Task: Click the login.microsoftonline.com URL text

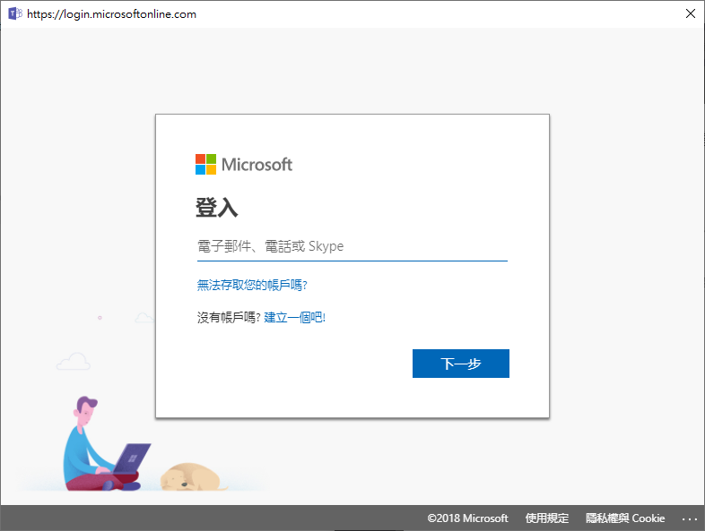Action: coord(111,14)
